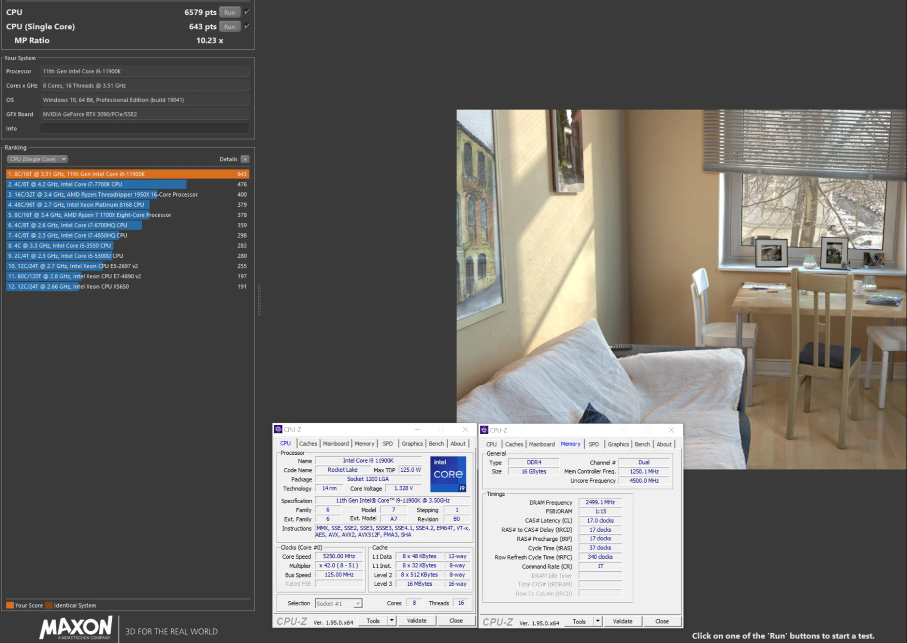Select ranking row 4 Xeon Platinum 8168
This screenshot has width=907, height=643.
coord(128,204)
